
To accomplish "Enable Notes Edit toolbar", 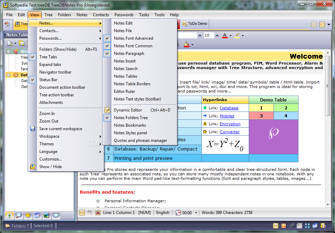I will point(140,23).
